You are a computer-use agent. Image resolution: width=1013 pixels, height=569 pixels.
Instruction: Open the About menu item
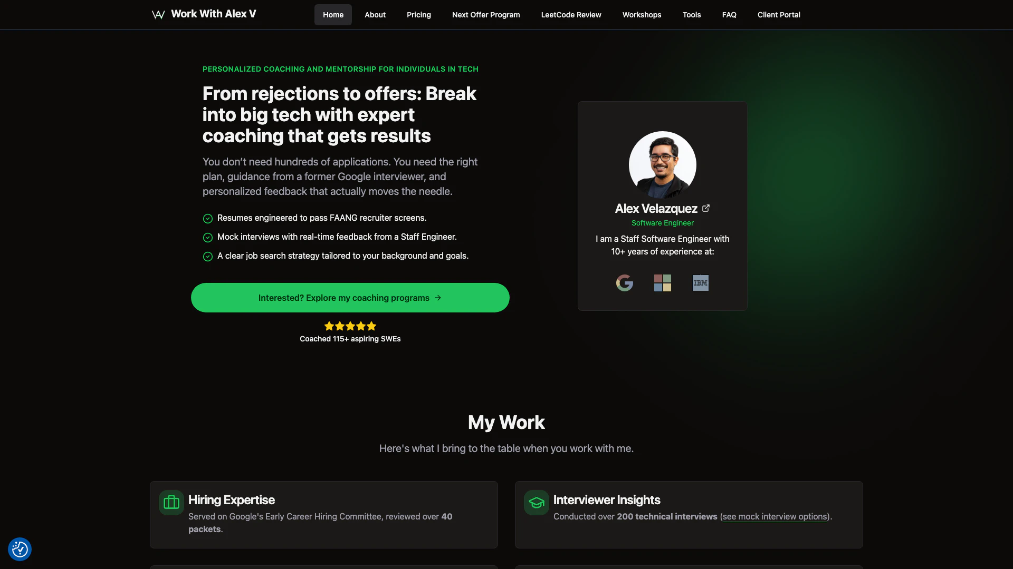click(375, 15)
